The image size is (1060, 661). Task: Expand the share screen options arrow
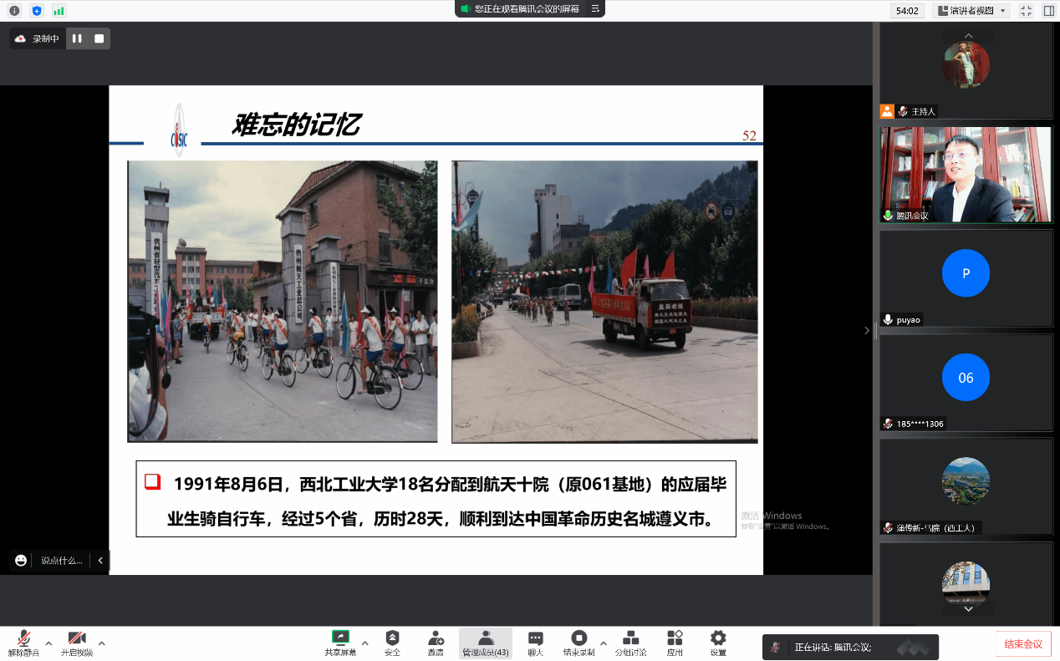[364, 643]
